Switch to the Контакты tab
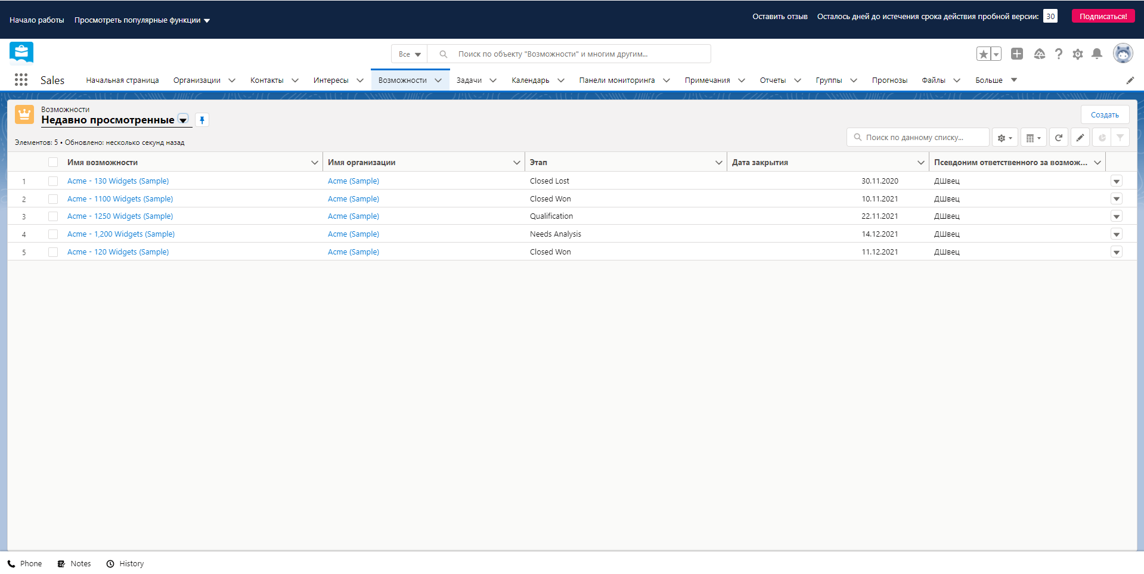 click(266, 80)
